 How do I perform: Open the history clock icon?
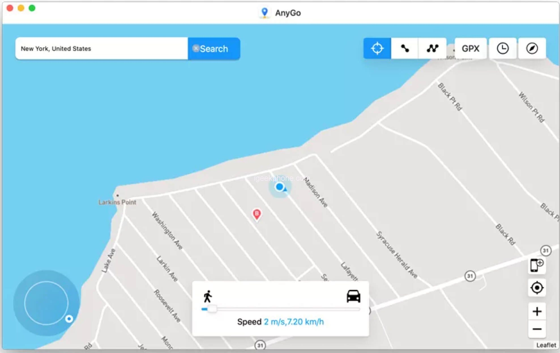(503, 48)
